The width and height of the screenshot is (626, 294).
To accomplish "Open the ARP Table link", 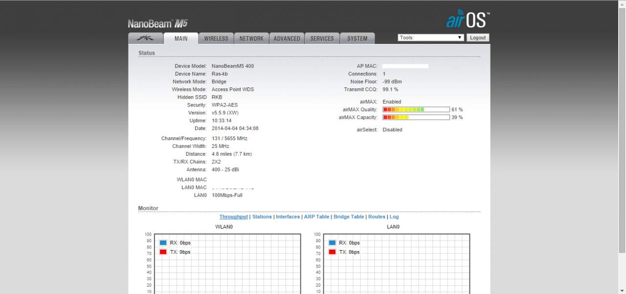I will pos(316,217).
